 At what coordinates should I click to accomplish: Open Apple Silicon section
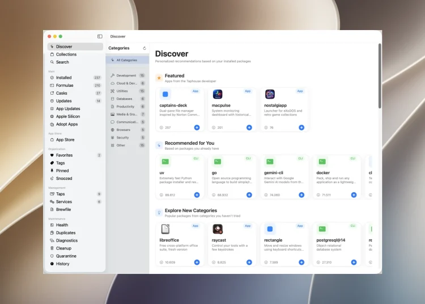75,116
